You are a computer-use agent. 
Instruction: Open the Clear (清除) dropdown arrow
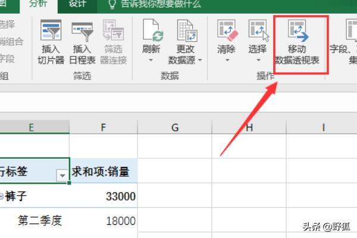point(227,60)
